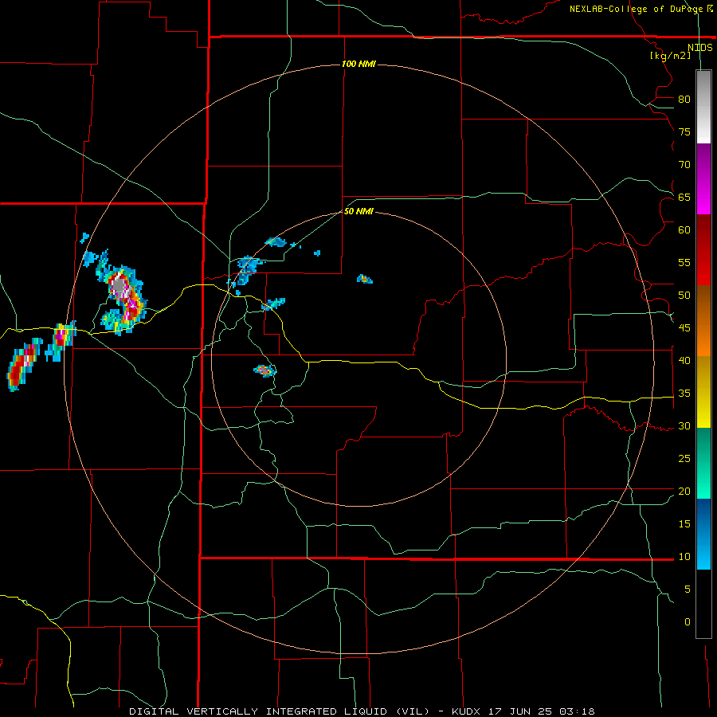
Task: Click the NEXLAB-College of DuPage label
Action: 636,9
